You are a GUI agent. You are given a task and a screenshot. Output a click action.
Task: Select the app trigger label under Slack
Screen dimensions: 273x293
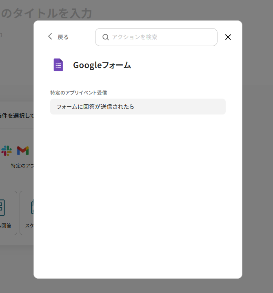pos(22,166)
